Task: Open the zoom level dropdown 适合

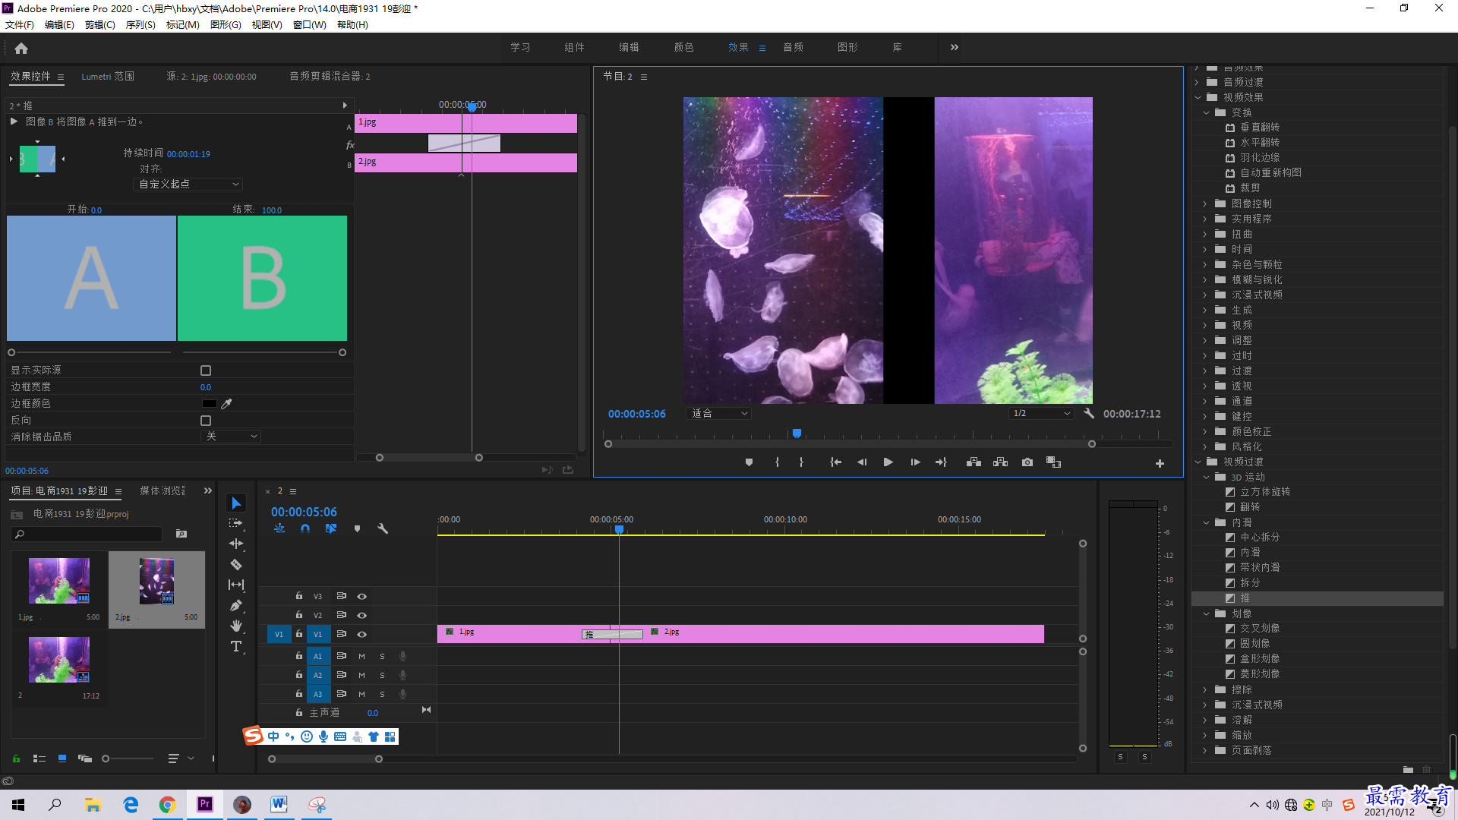Action: point(718,413)
